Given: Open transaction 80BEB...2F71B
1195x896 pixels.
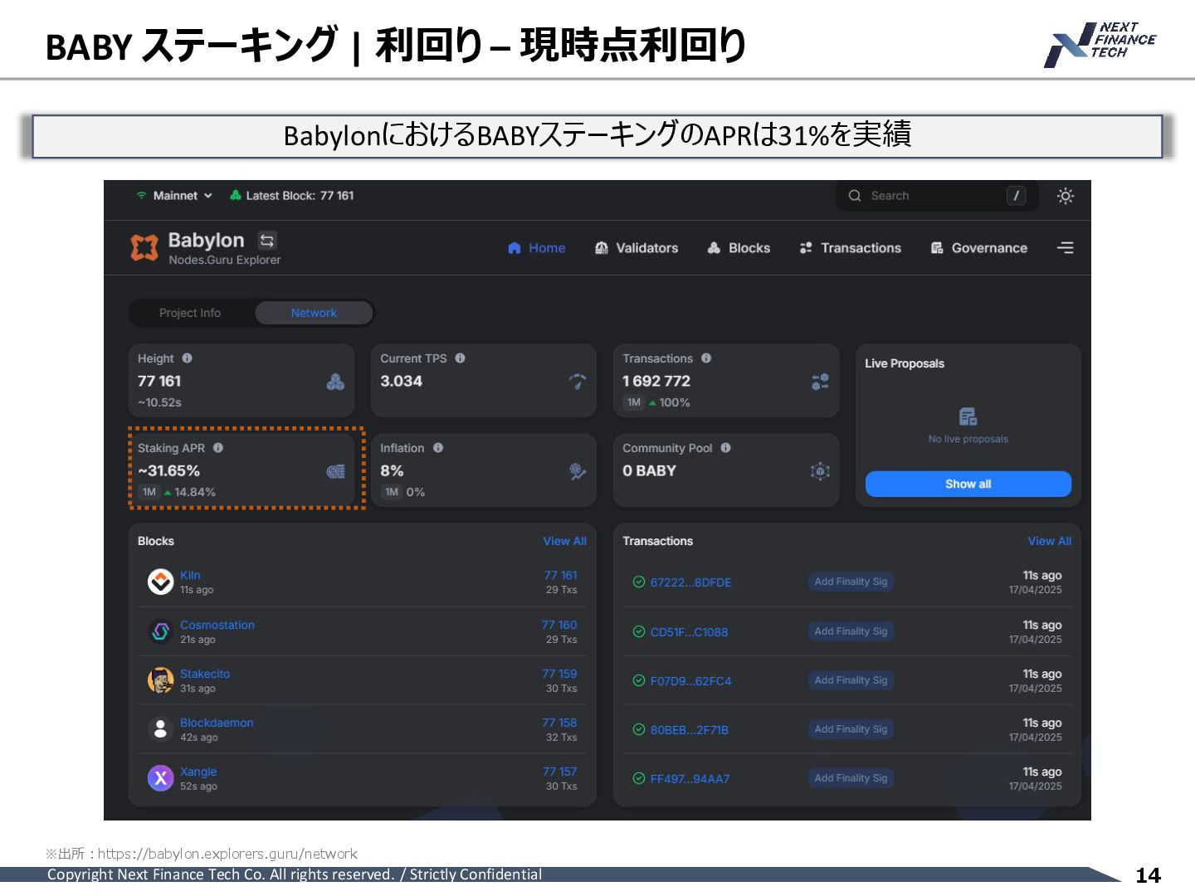Looking at the screenshot, I should coord(689,730).
